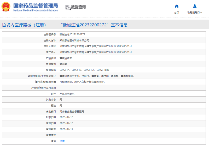
Task: Click the 第二类 management category value
Action: click(63, 64)
